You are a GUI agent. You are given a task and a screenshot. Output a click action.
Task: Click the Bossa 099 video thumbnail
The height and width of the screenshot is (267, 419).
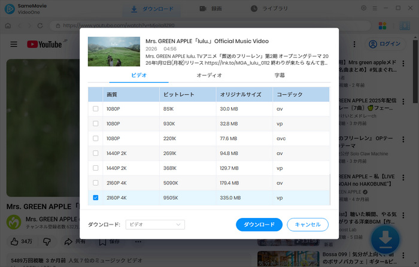[x=289, y=259]
